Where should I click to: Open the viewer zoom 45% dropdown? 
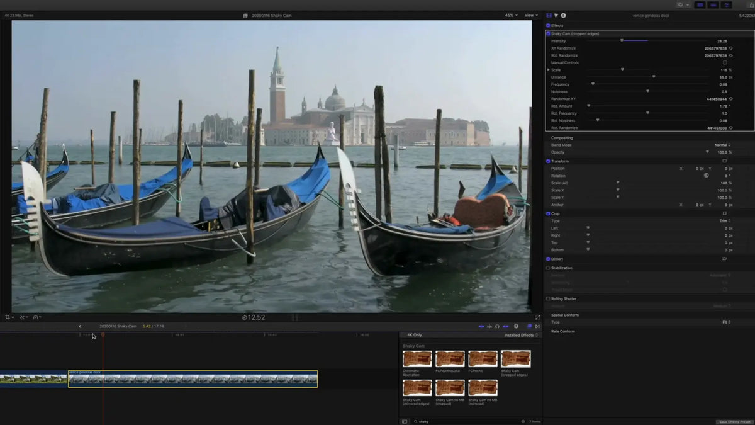pyautogui.click(x=511, y=15)
